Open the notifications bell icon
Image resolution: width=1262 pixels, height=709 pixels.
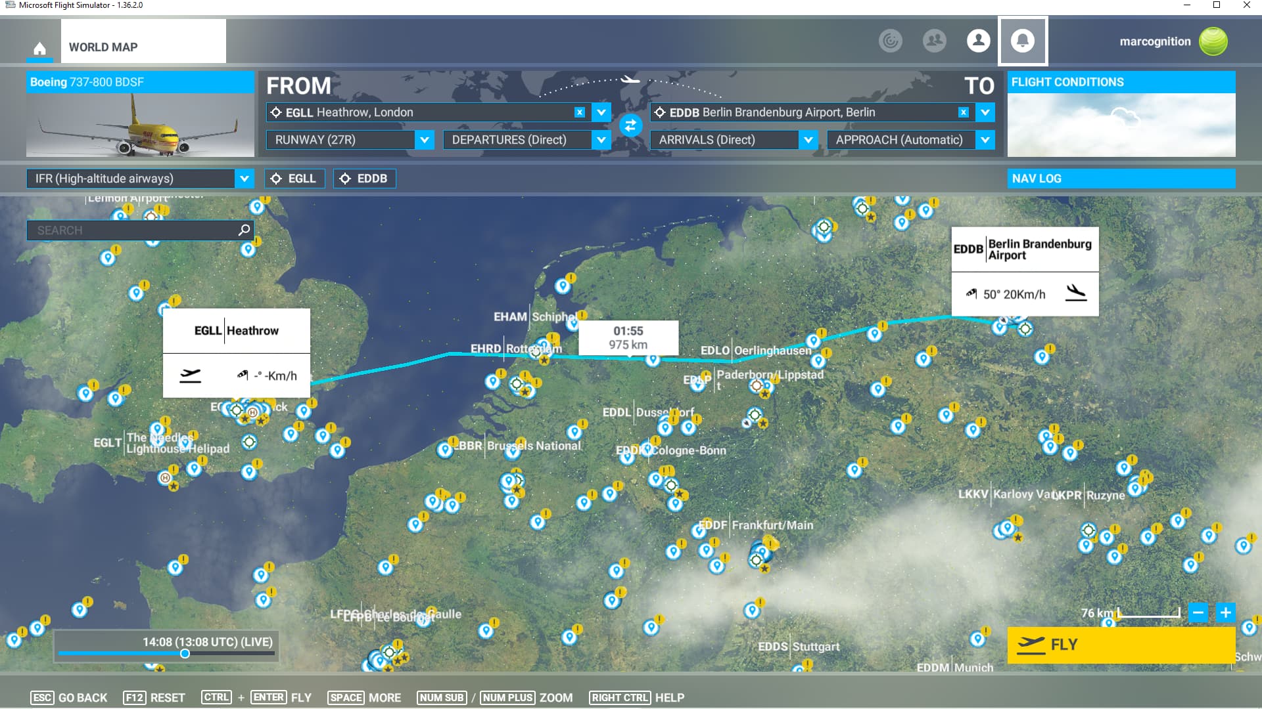[x=1022, y=41]
